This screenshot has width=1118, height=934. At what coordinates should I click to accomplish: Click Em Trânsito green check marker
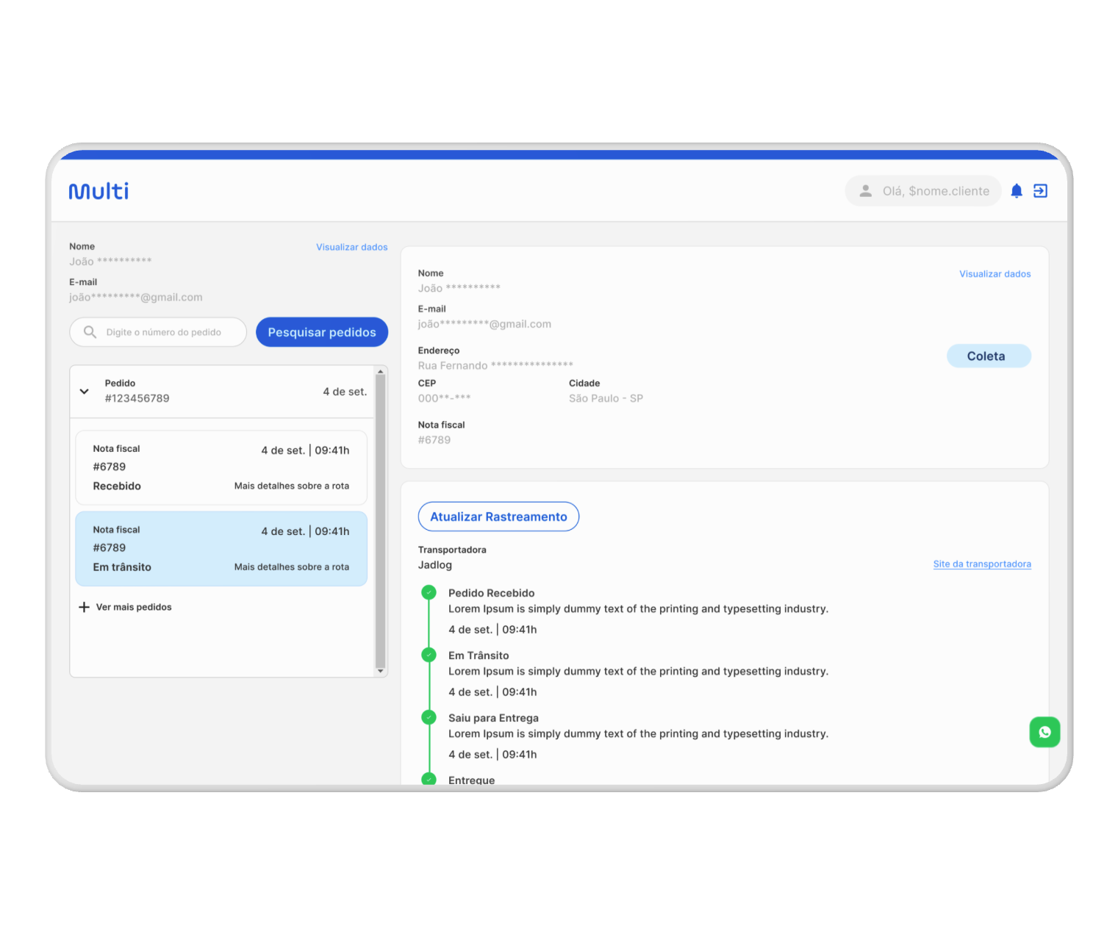click(x=429, y=655)
